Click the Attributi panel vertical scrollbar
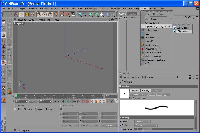Image resolution: width=200 pixels, height=133 pixels. (x=195, y=115)
